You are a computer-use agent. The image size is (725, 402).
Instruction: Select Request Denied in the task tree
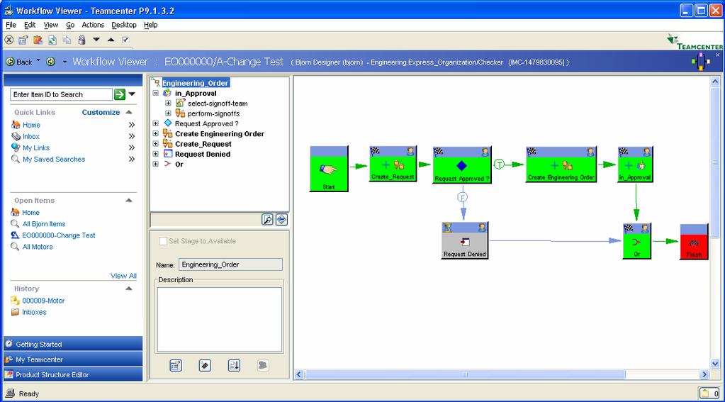point(203,154)
